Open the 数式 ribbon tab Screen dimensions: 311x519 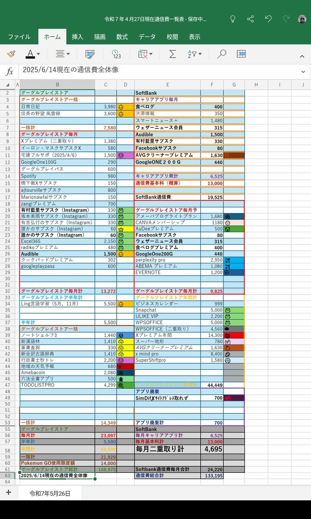click(122, 37)
